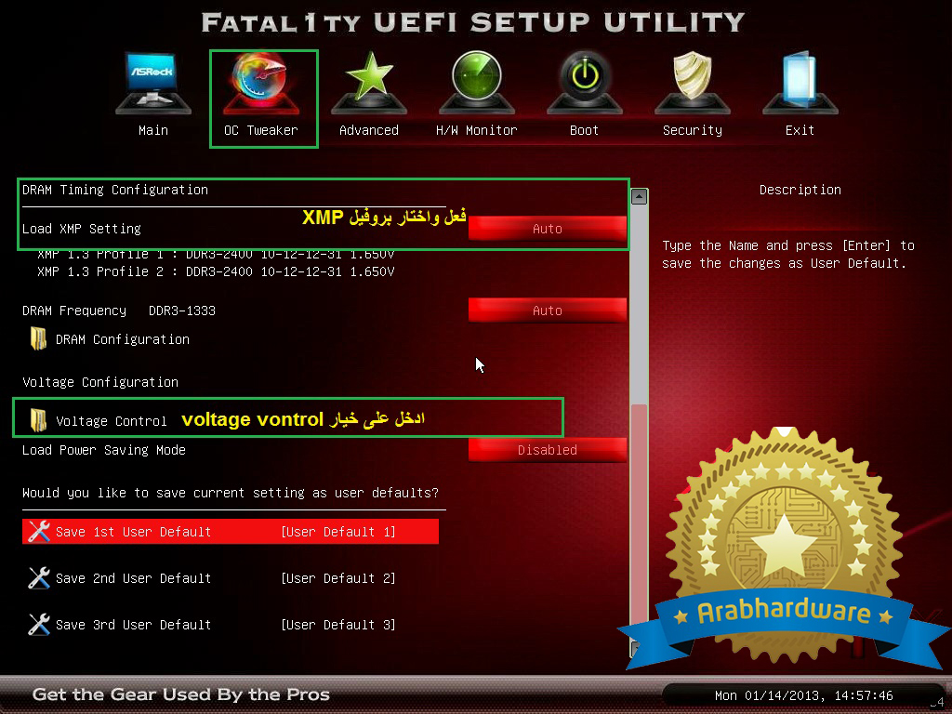Open the Advanced green star icon
Viewport: 952px width, 714px height.
368,83
